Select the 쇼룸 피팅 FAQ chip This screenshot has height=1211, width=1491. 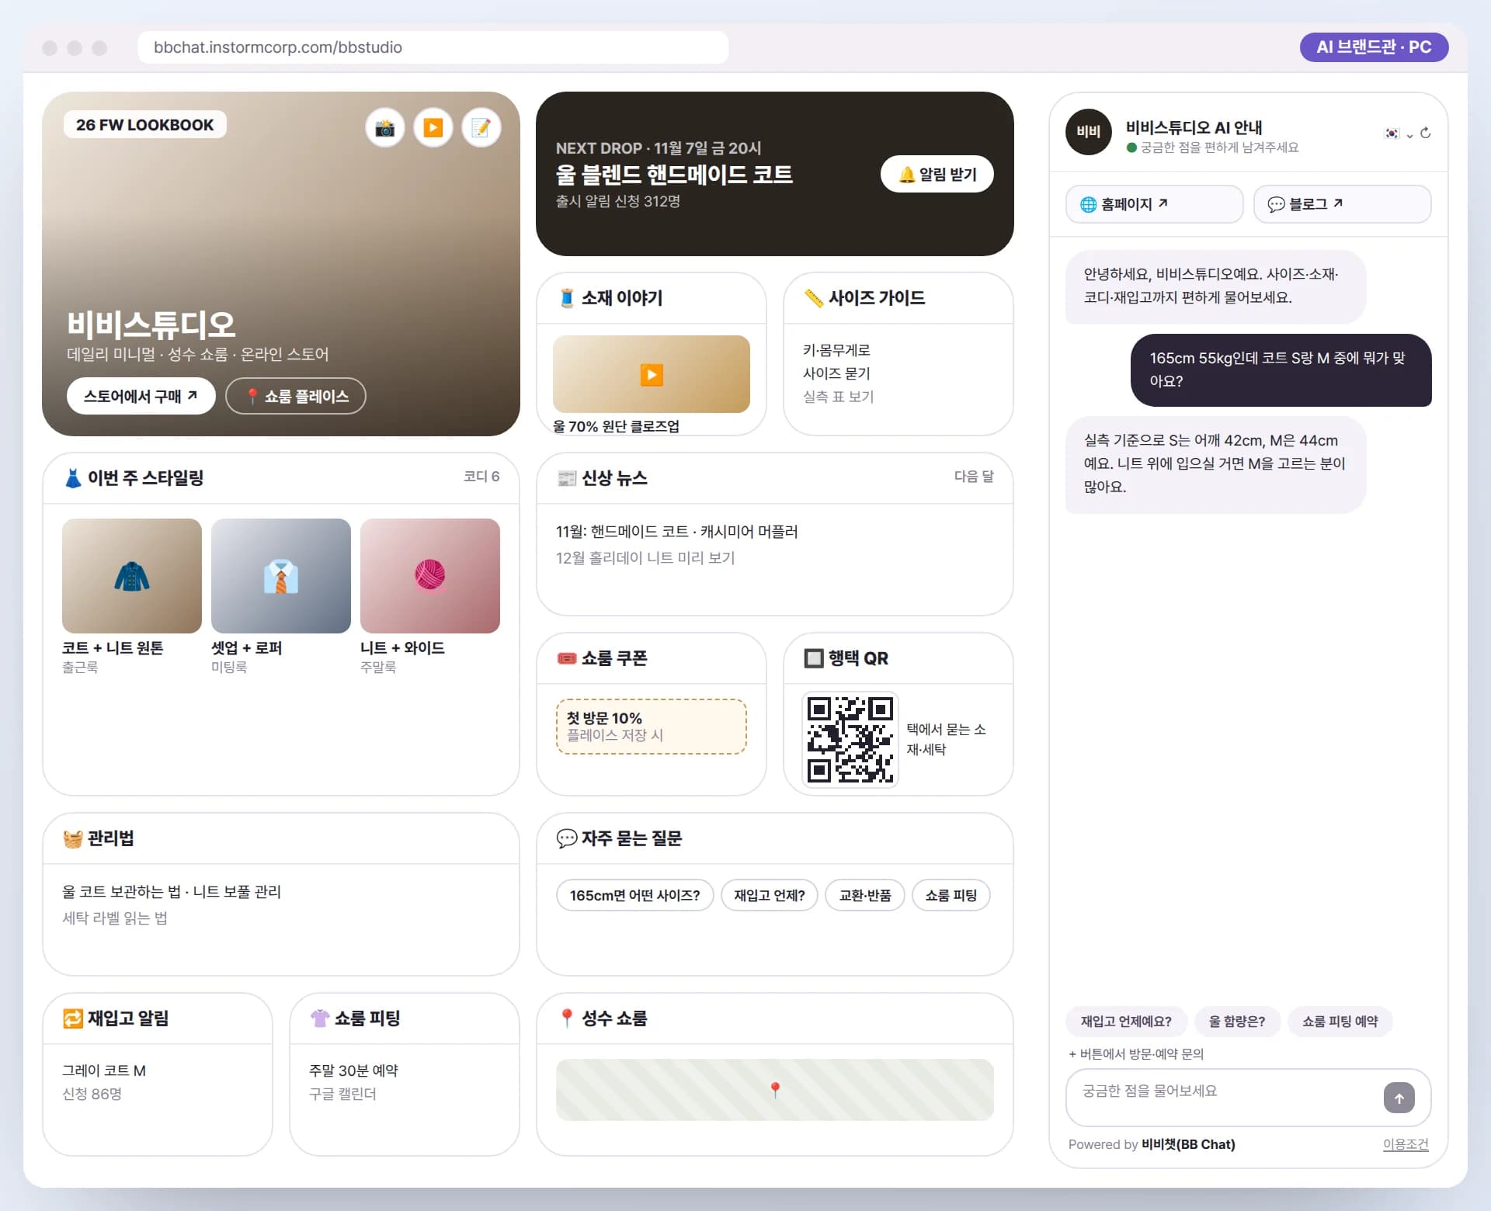click(x=951, y=895)
